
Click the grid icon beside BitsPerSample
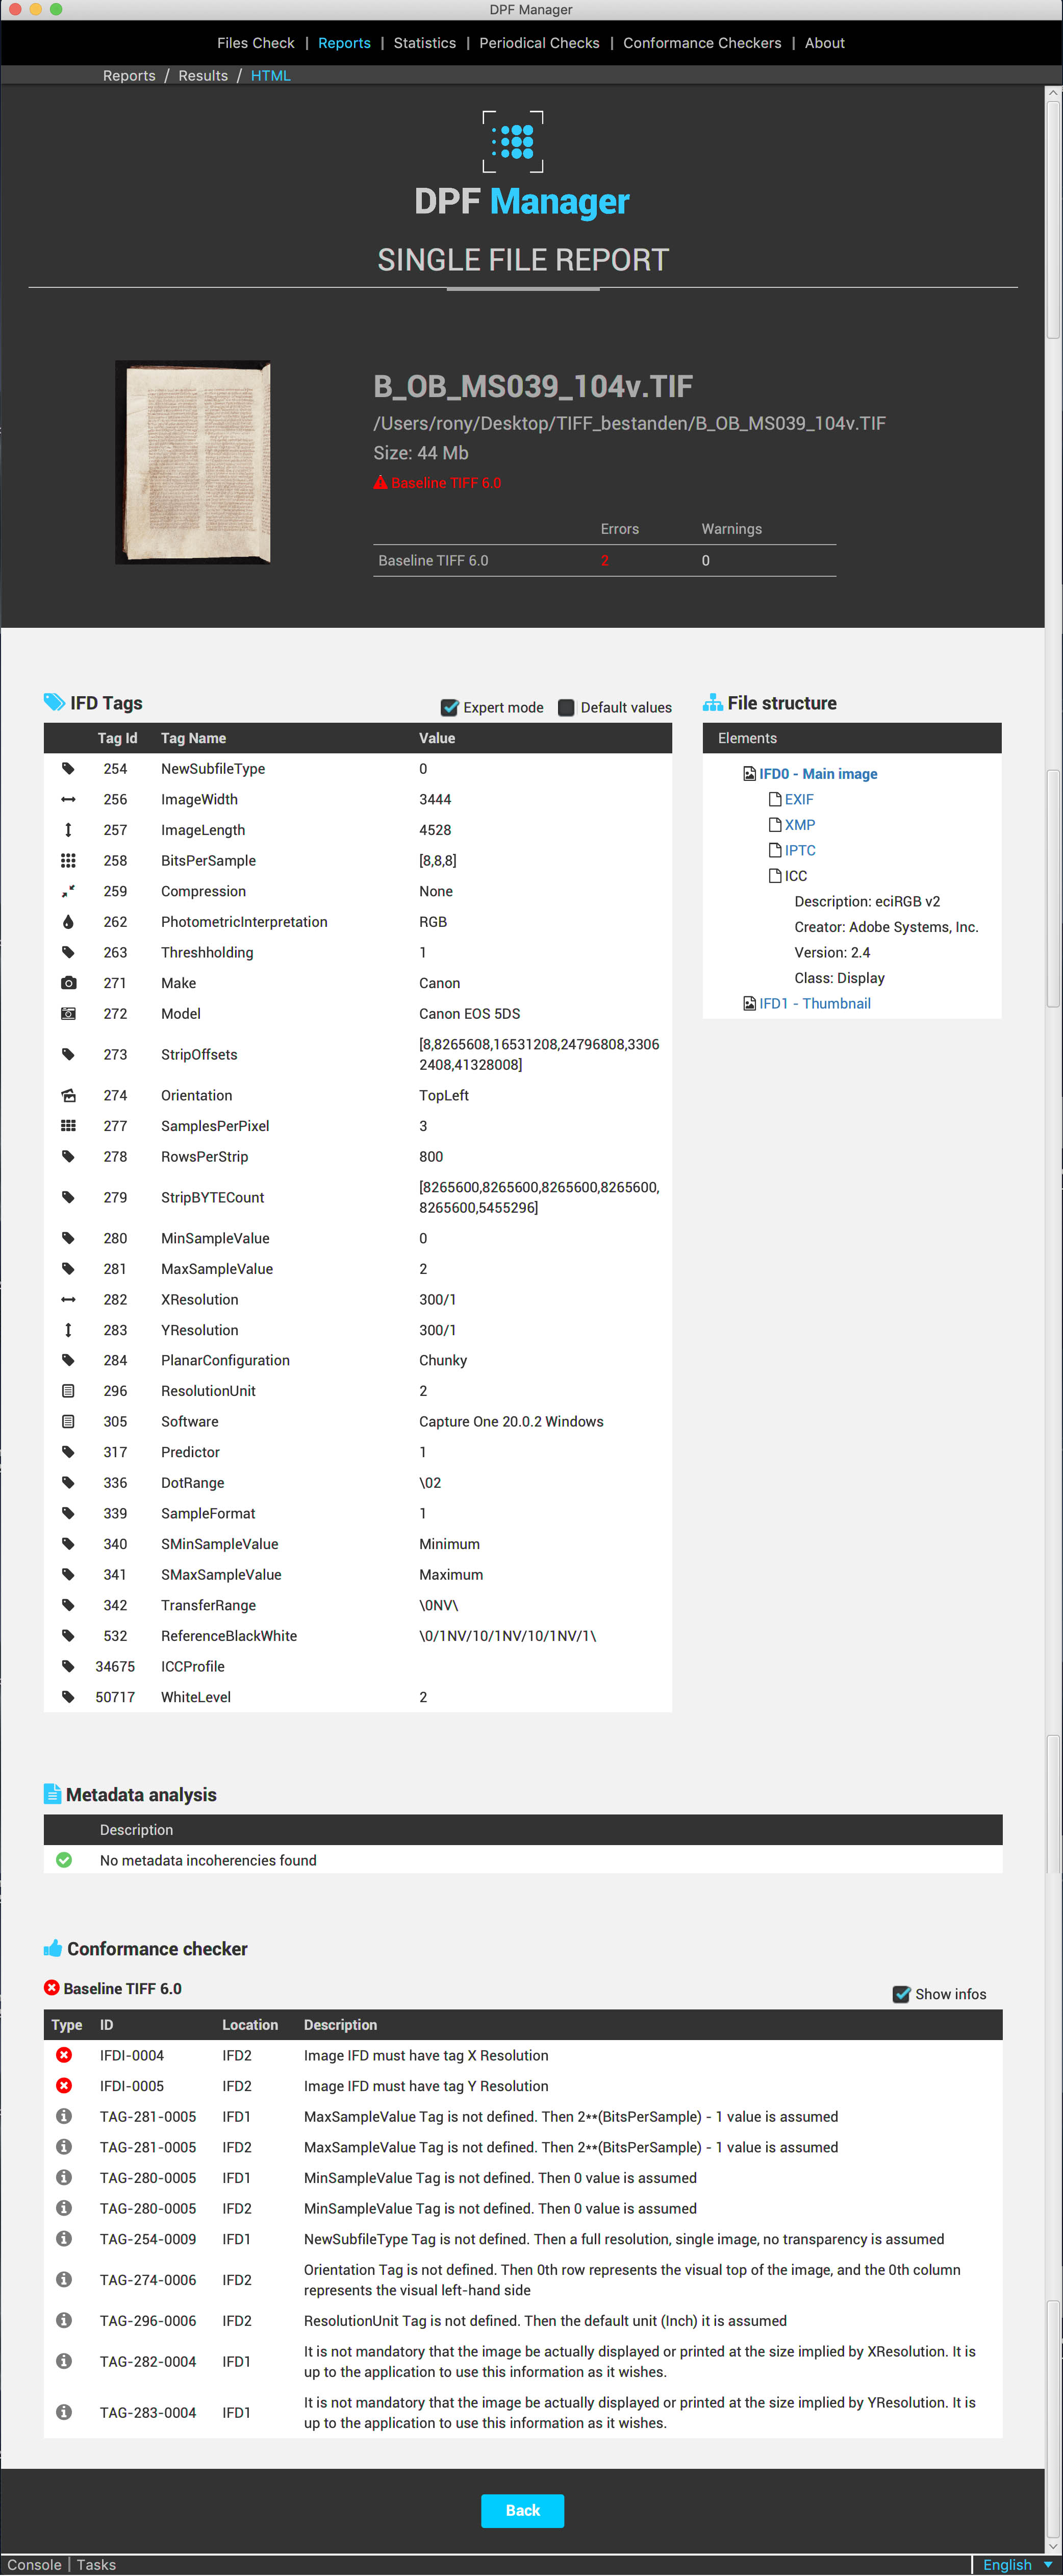tap(68, 860)
